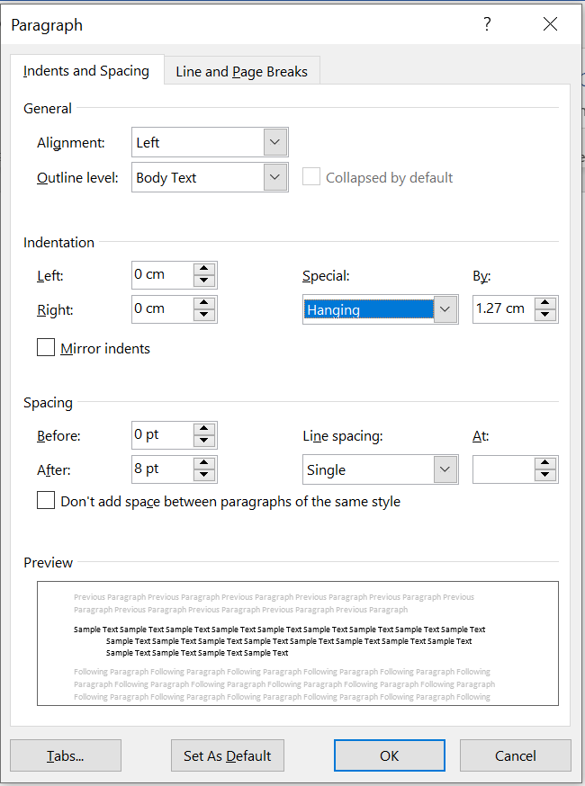The width and height of the screenshot is (585, 786).
Task: Enable Mirror indents
Action: (46, 347)
